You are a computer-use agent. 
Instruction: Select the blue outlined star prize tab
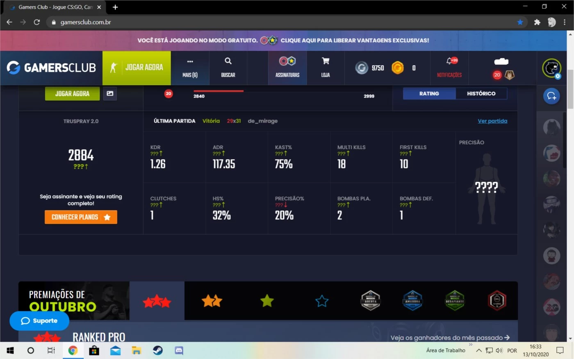pos(322,301)
